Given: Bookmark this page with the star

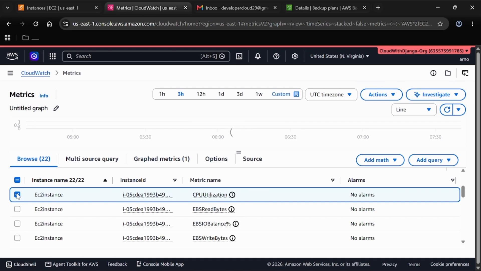Looking at the screenshot, I should pos(440,24).
